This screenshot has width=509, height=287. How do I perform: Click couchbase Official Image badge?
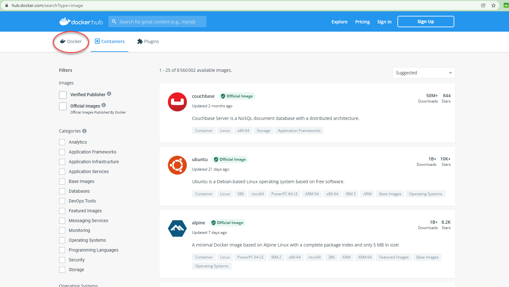point(237,96)
